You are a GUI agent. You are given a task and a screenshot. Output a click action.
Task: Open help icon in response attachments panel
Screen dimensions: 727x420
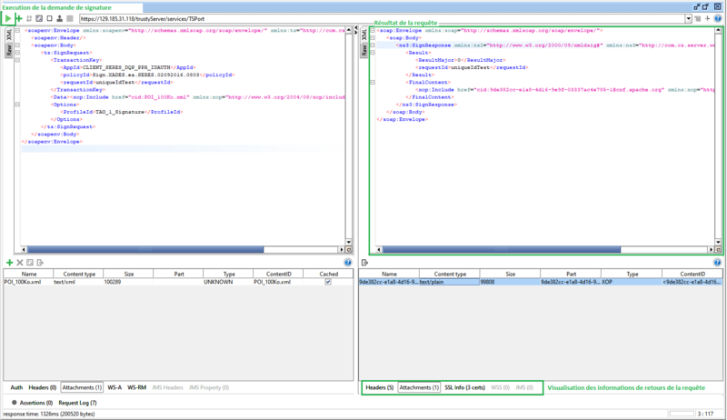(x=717, y=263)
